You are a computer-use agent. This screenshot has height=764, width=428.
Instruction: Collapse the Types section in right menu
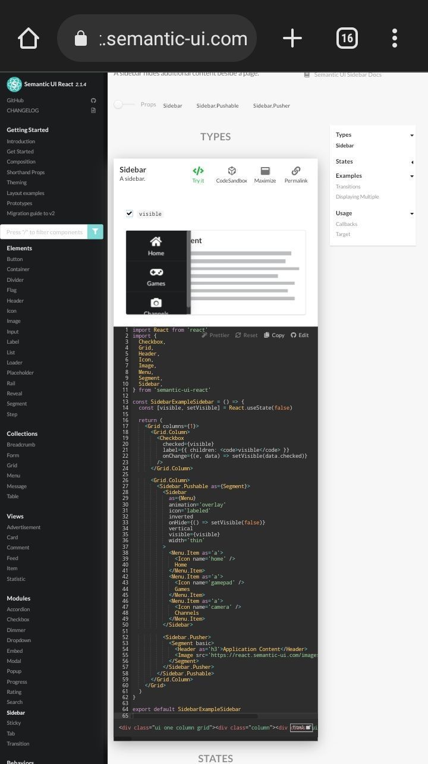point(411,136)
